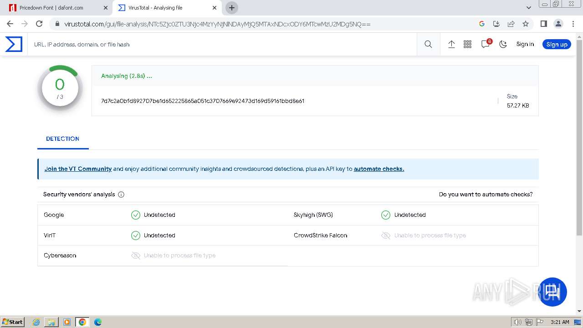Focus the URL, IP address, domain search field
The image size is (583, 328).
coord(222,44)
